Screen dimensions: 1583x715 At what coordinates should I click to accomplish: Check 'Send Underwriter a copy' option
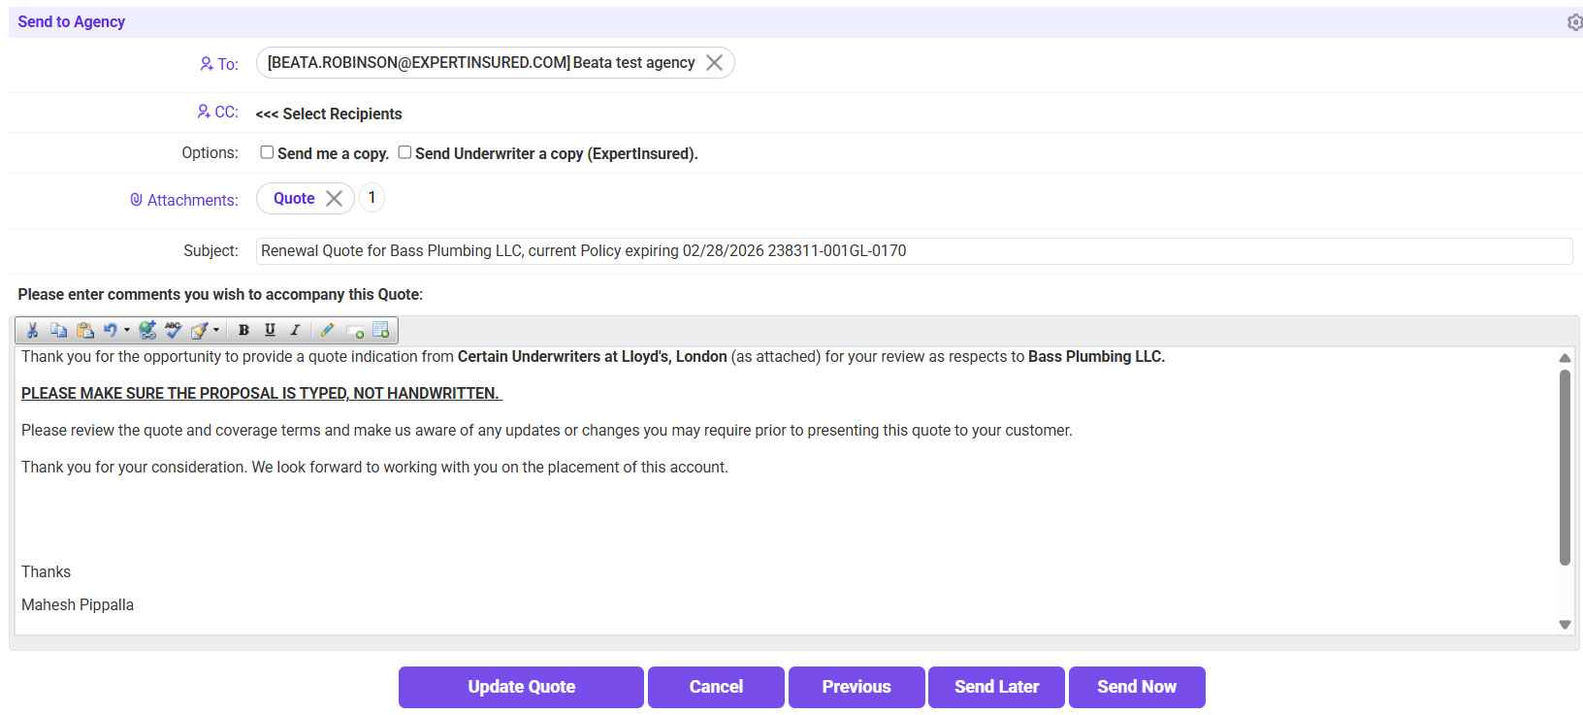pyautogui.click(x=404, y=152)
